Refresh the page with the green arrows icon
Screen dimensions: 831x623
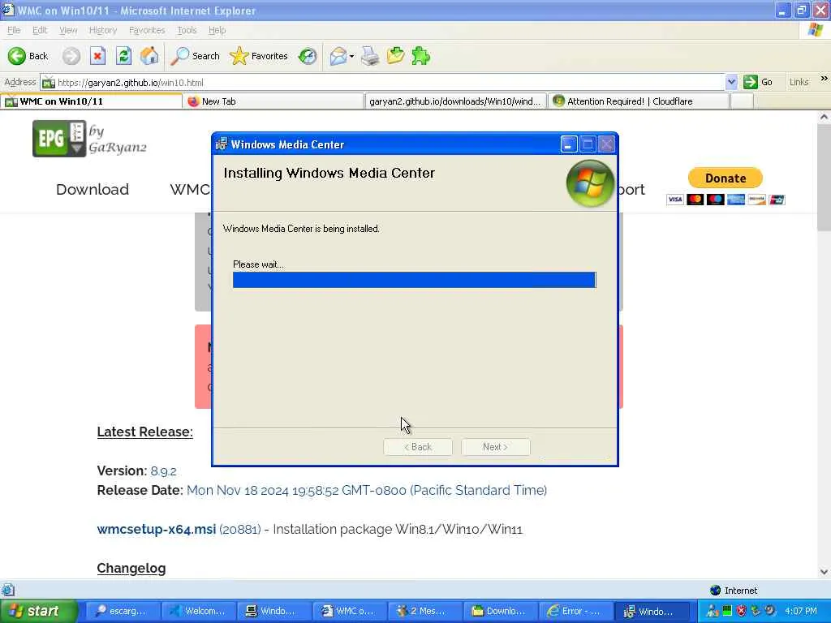click(124, 56)
